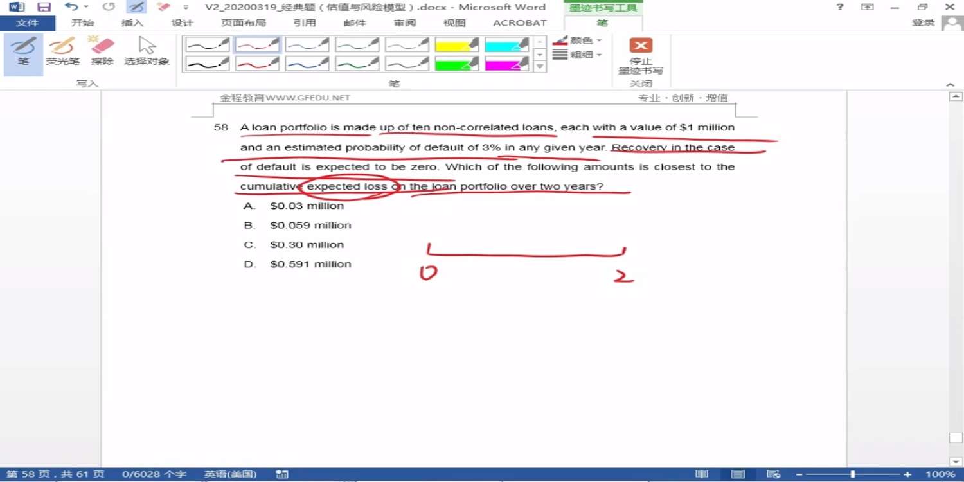Click the Sign in (登录) link
The height and width of the screenshot is (482, 964).
(923, 22)
